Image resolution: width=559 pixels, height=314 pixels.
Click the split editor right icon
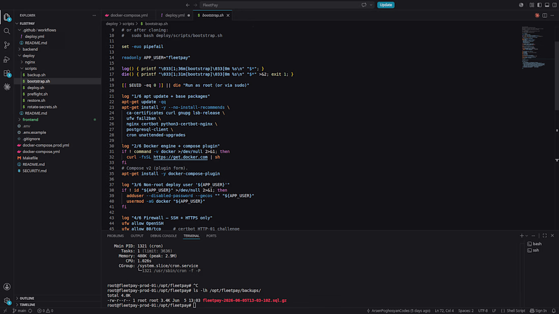pos(545,15)
